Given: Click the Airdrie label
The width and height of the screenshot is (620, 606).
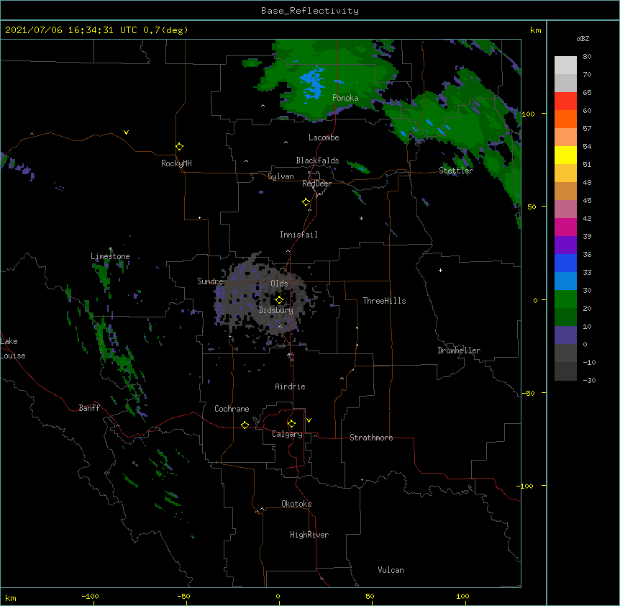Looking at the screenshot, I should coord(291,386).
